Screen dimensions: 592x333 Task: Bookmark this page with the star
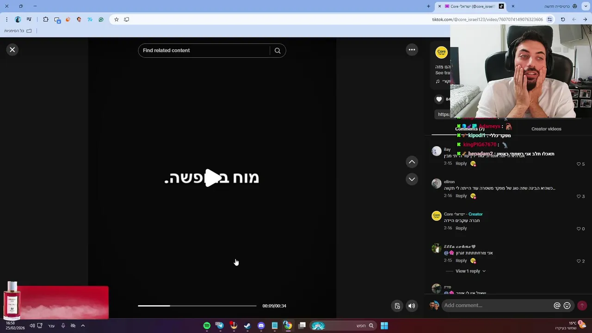point(116,19)
